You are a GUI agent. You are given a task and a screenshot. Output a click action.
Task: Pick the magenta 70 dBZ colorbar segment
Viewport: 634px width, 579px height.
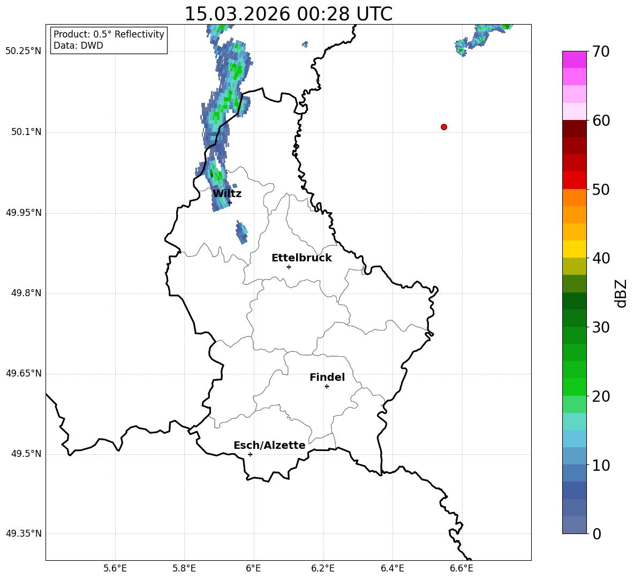coord(574,59)
